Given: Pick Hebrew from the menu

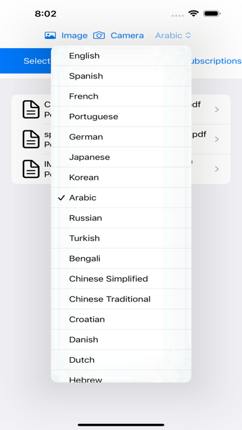Looking at the screenshot, I should point(121,376).
